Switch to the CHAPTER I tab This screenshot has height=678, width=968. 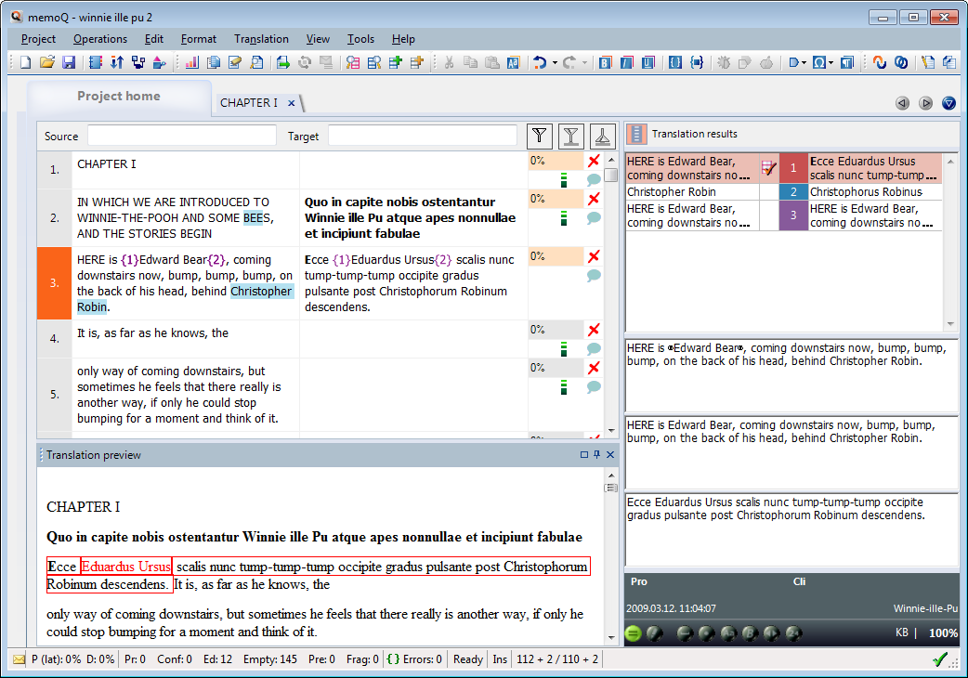click(249, 103)
